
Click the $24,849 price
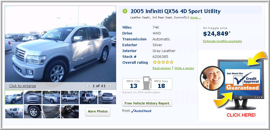(x=216, y=34)
